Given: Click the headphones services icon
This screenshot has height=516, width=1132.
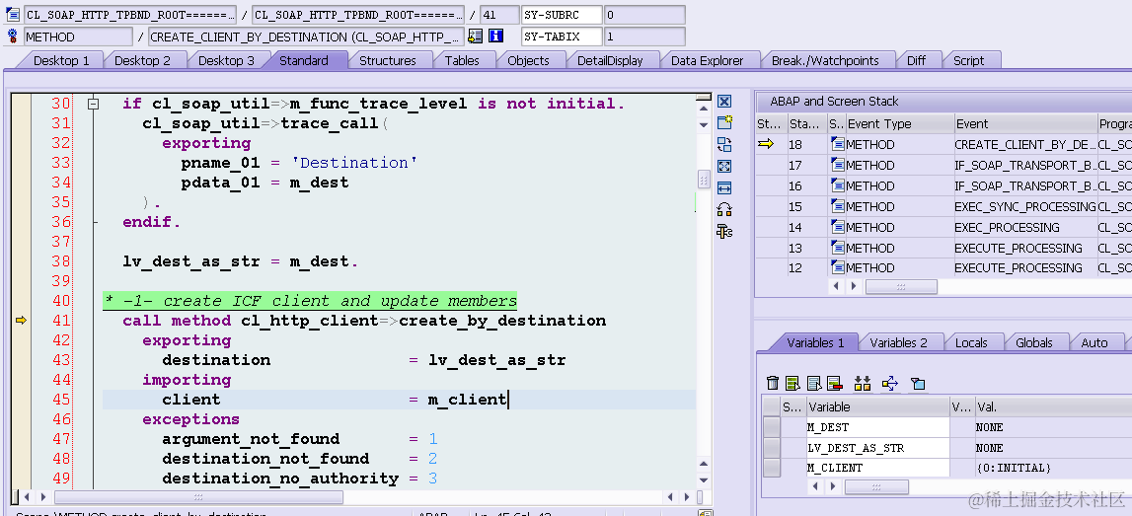Looking at the screenshot, I should (724, 209).
